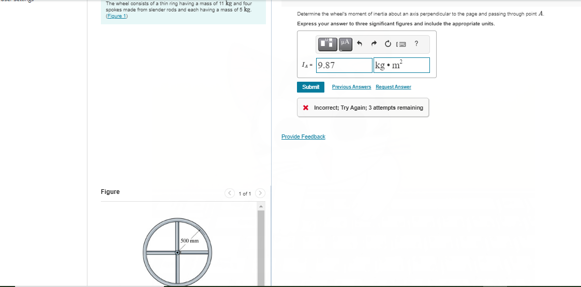
Task: Submit the answer
Action: (x=310, y=87)
